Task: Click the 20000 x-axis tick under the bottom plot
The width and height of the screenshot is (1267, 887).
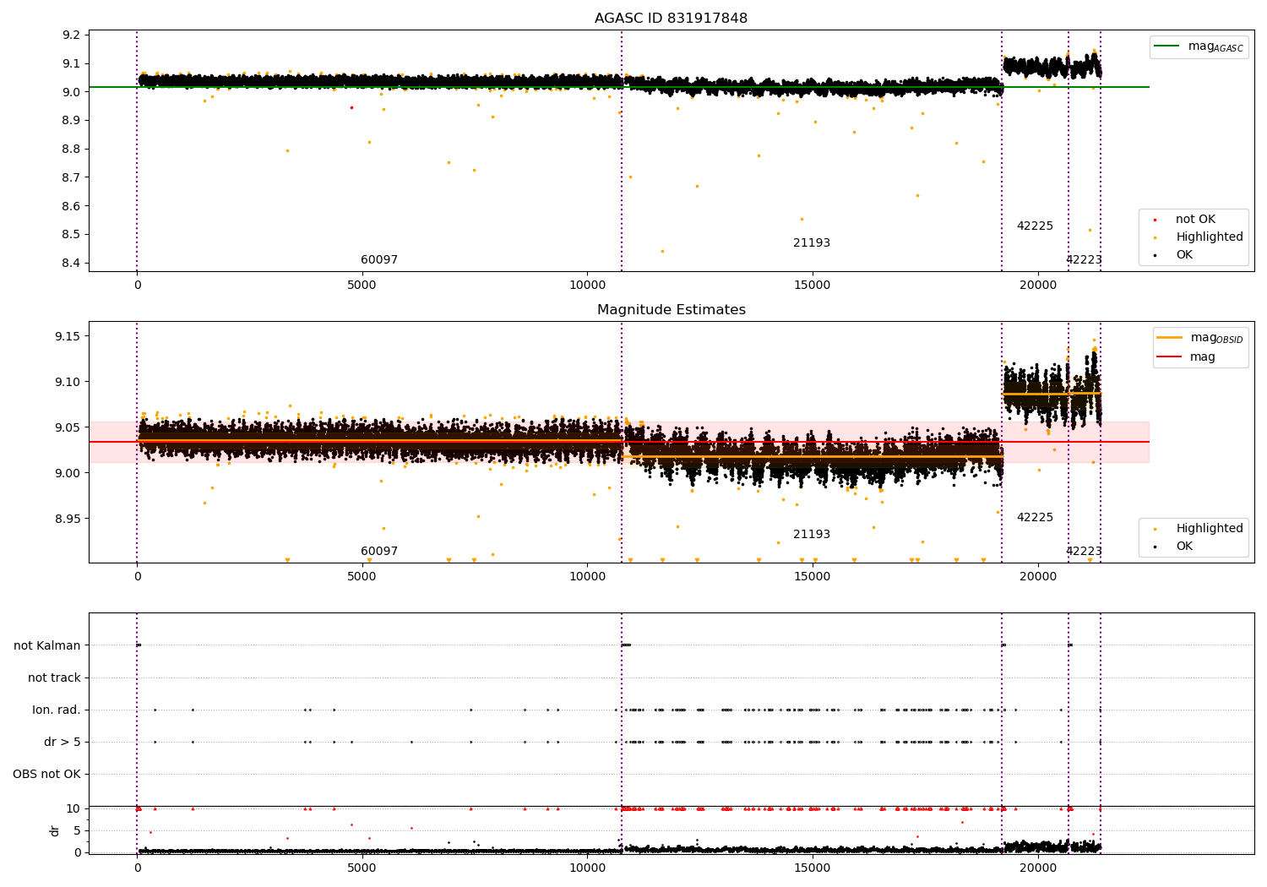Action: point(1038,868)
